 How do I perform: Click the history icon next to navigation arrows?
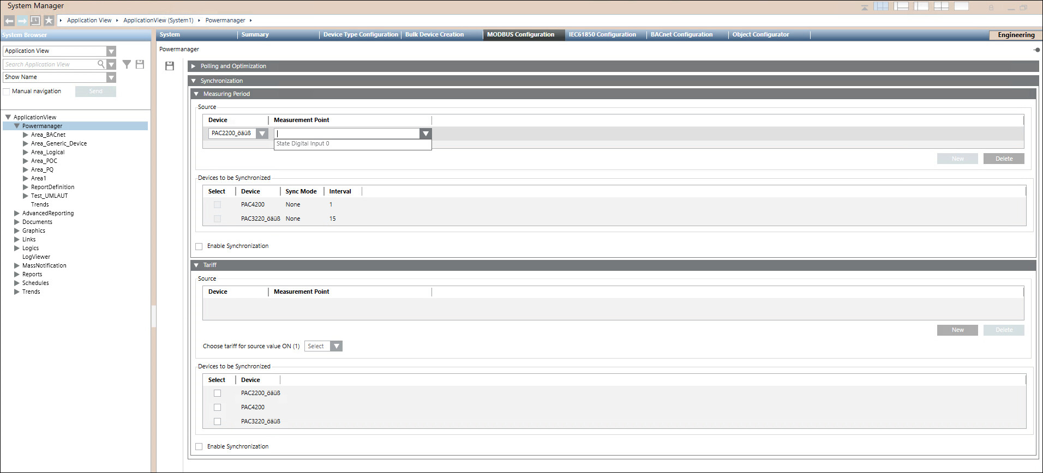(x=35, y=21)
